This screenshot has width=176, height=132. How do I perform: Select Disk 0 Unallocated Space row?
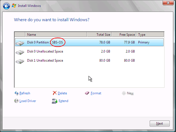89,51
